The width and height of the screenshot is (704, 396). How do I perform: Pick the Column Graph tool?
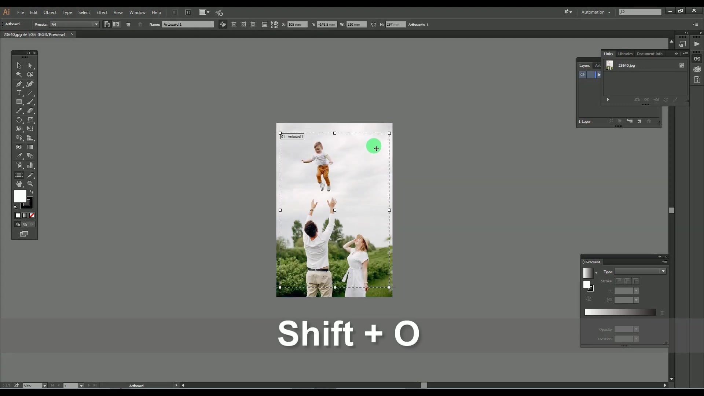[x=30, y=166]
